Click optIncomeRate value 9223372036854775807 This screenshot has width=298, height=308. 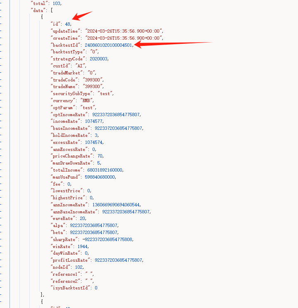click(x=116, y=115)
